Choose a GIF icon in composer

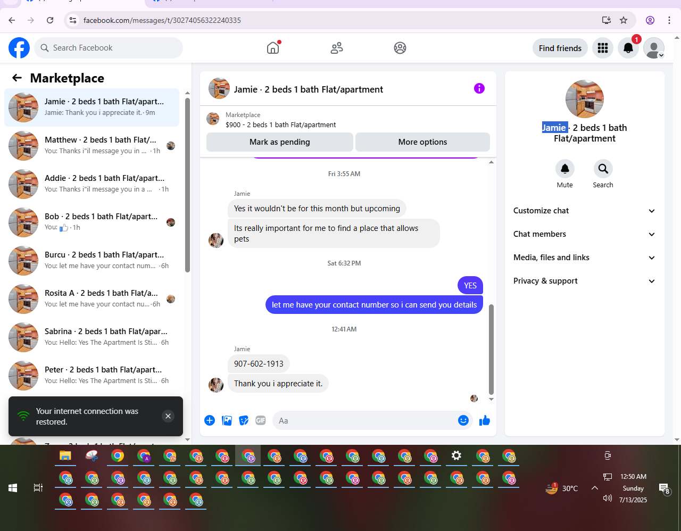click(261, 420)
